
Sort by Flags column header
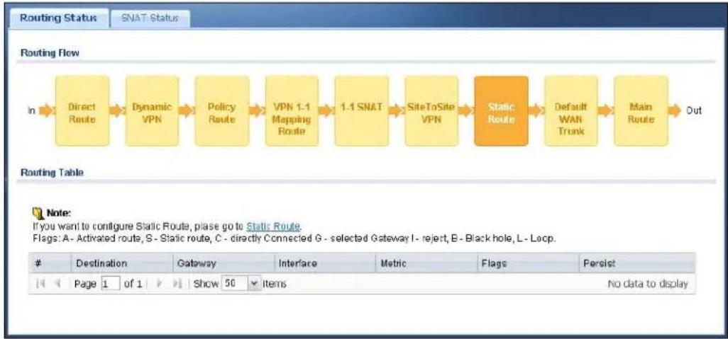point(528,263)
